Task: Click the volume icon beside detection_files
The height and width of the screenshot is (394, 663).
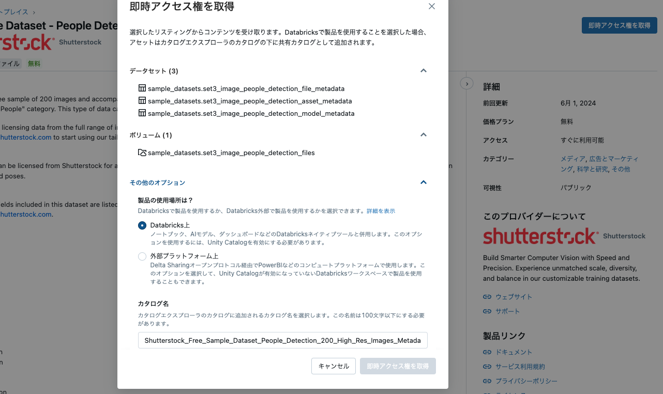Action: click(142, 153)
